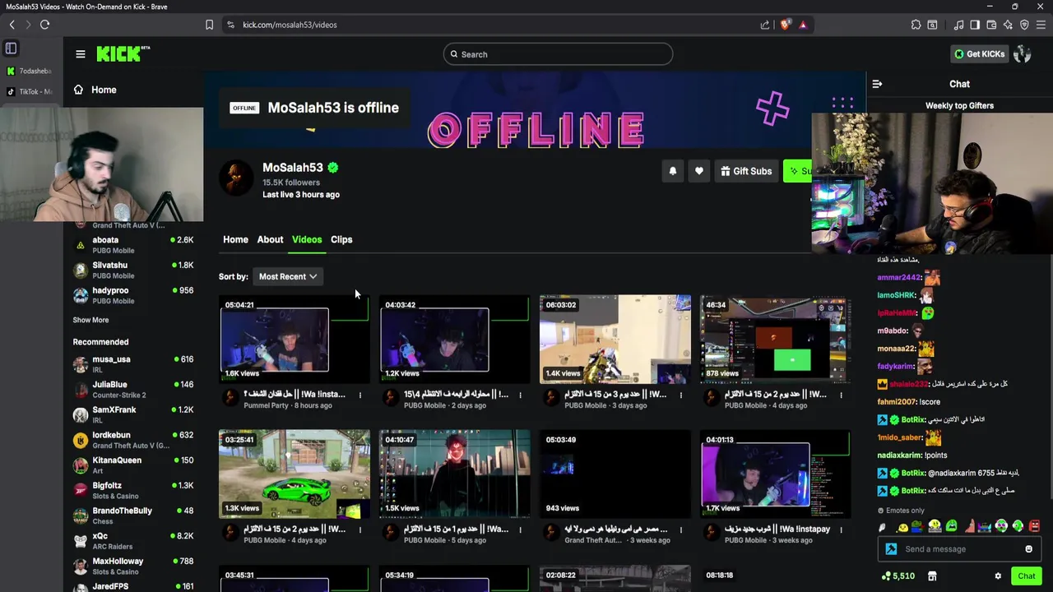Open musa_usa recommended channel

(x=133, y=364)
